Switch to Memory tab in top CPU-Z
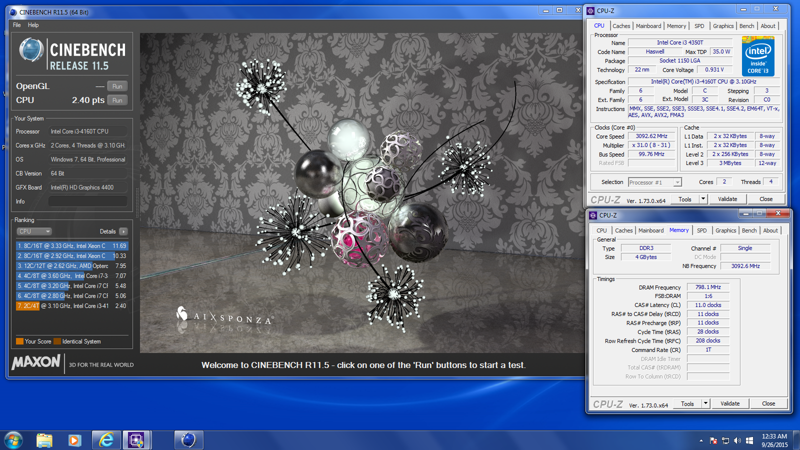Viewport: 800px width, 450px height. pyautogui.click(x=676, y=26)
